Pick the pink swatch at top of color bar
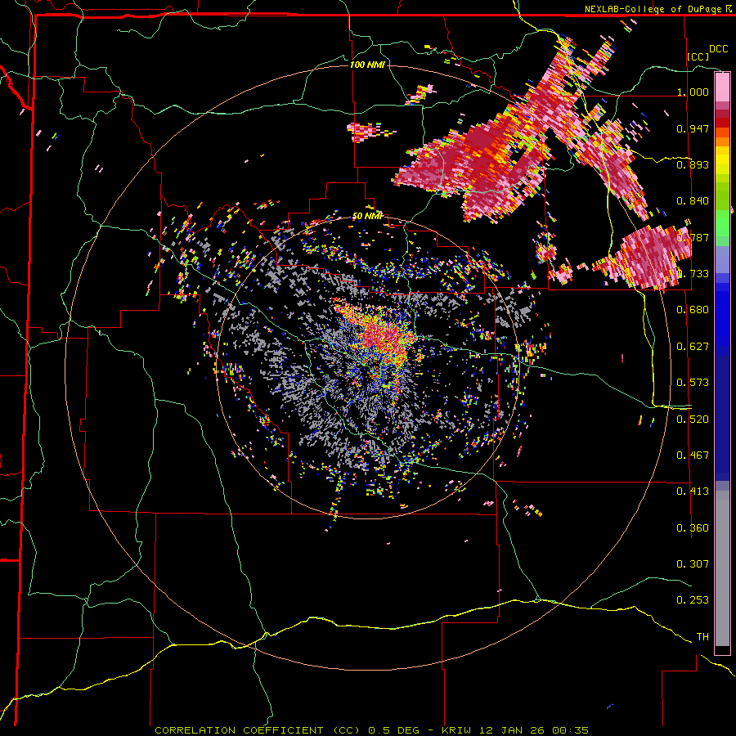 (x=722, y=88)
